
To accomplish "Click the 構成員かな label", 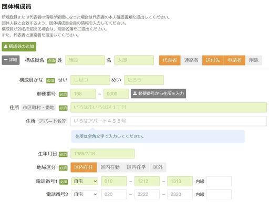I will (31, 80).
